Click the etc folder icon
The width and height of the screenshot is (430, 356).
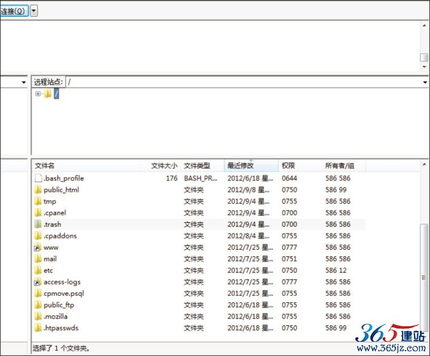point(38,271)
